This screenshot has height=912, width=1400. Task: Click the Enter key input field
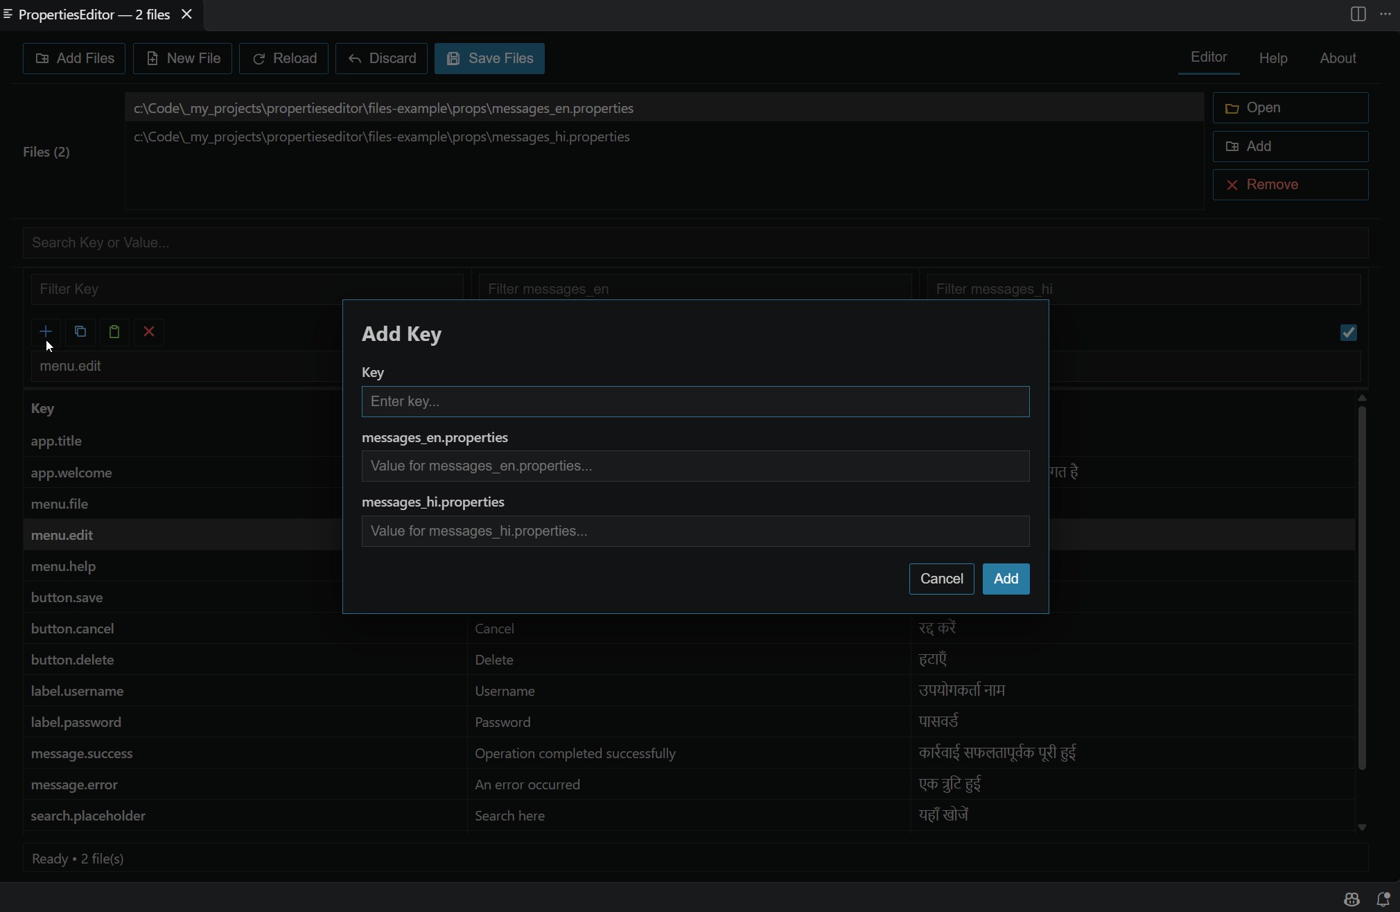click(x=695, y=401)
